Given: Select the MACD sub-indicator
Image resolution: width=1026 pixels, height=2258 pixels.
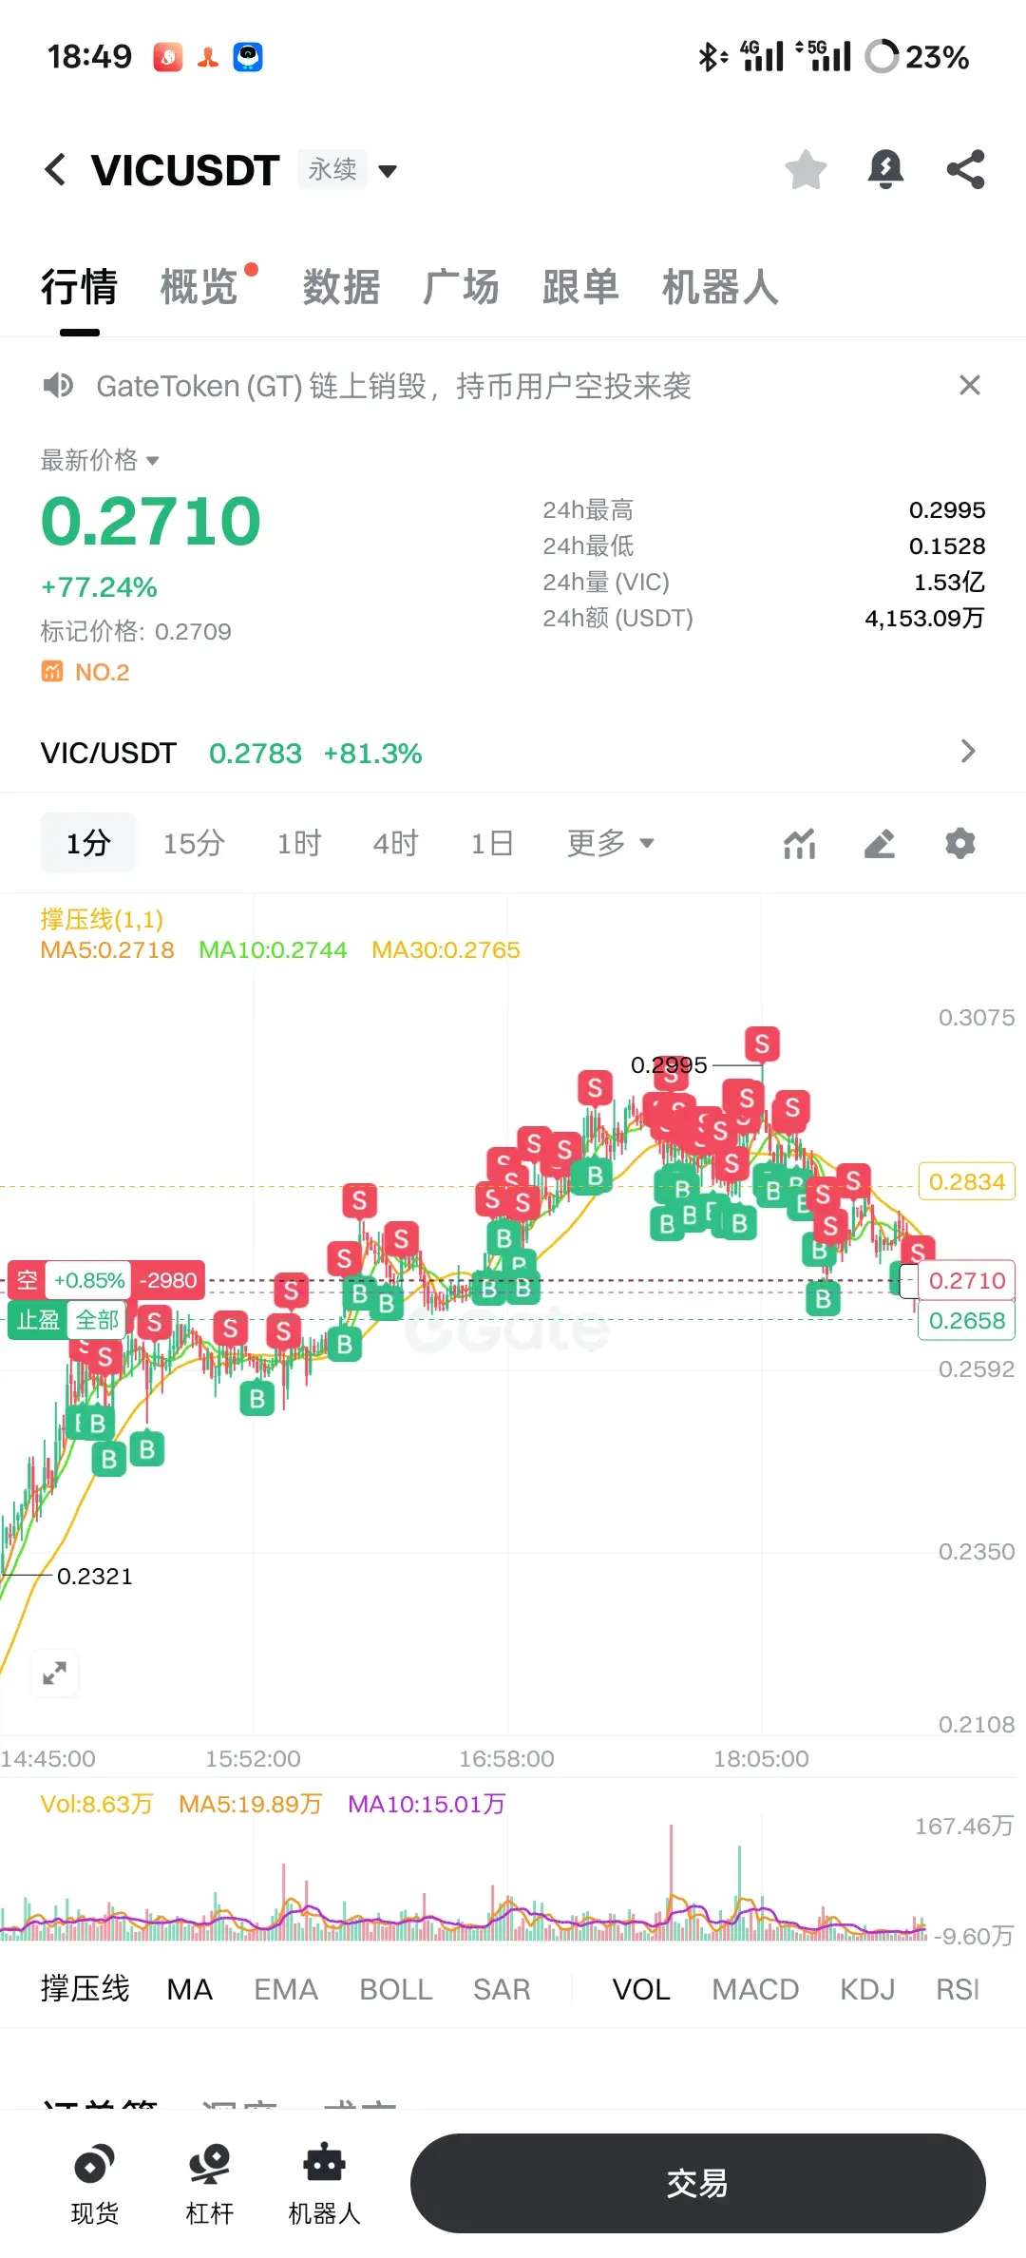Looking at the screenshot, I should [x=756, y=1989].
